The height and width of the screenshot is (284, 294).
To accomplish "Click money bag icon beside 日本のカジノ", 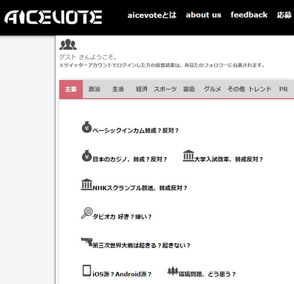I will click(x=86, y=156).
